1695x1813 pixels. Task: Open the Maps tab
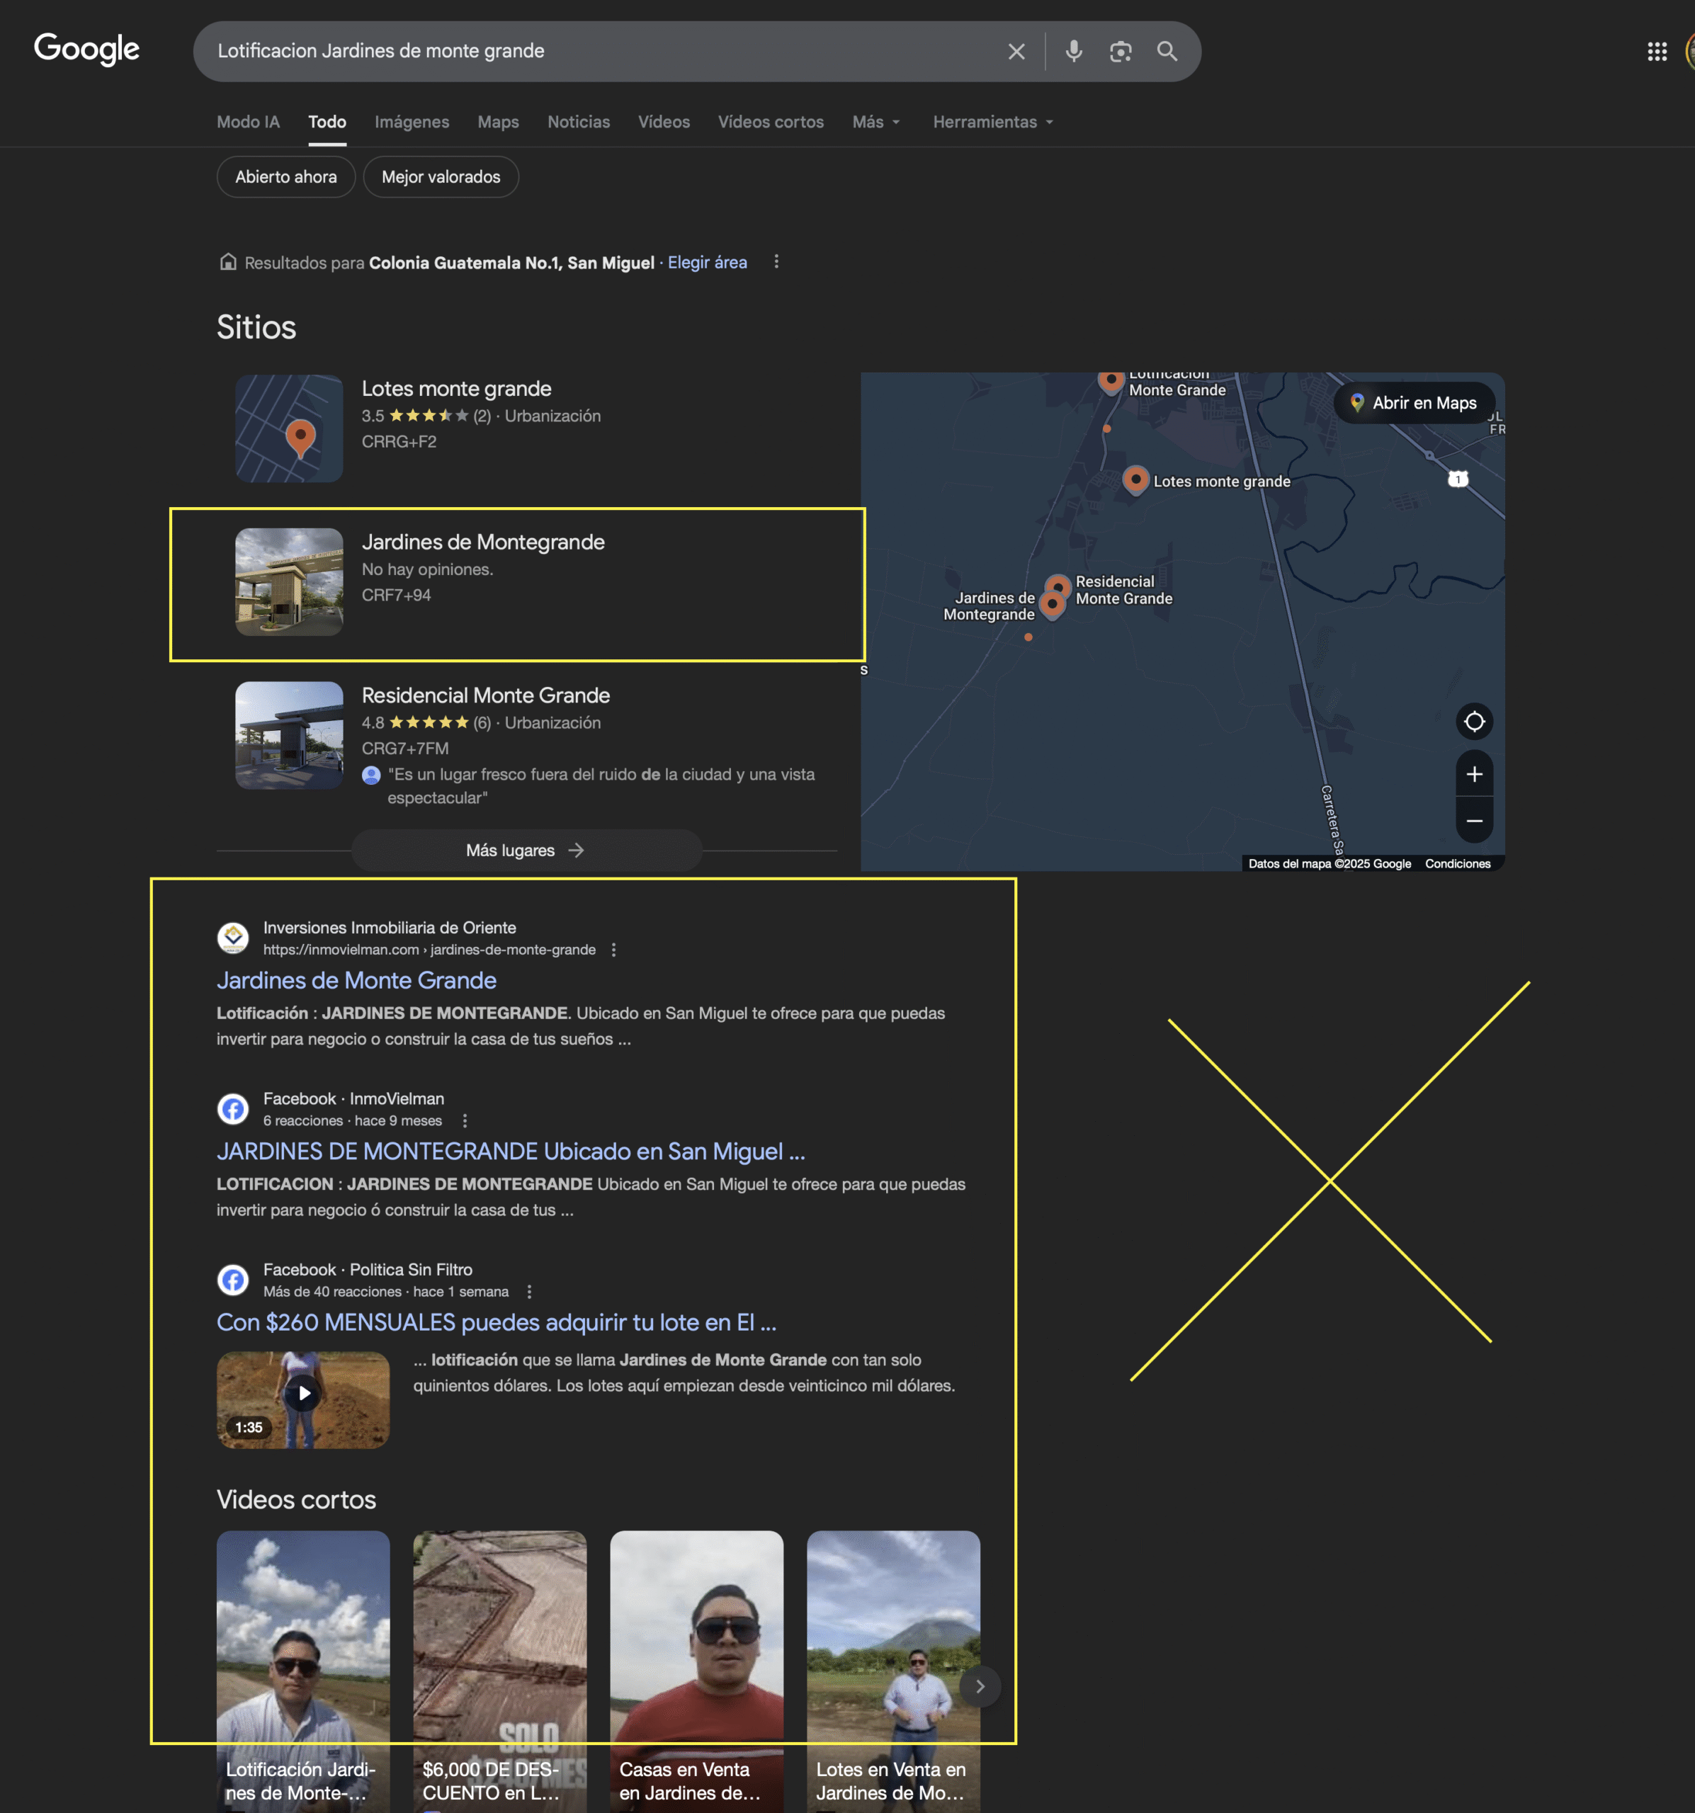498,123
